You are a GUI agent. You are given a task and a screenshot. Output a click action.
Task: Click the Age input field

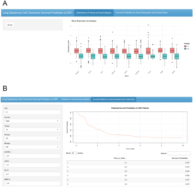tap(32, 112)
